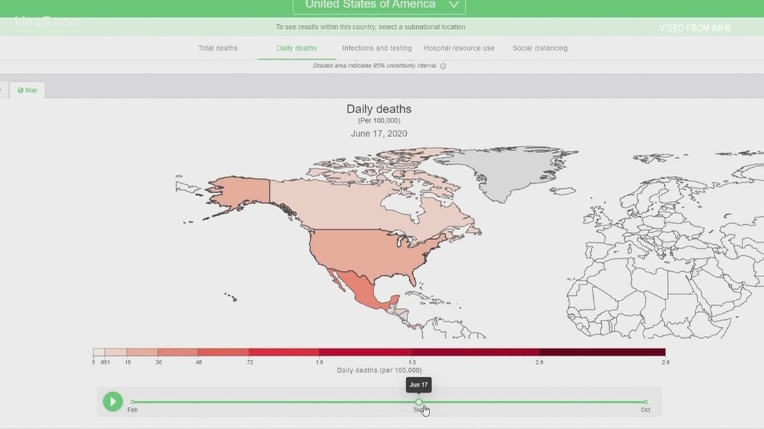Open the uncertainty interval info icon
This screenshot has height=429, width=764.
[x=443, y=66]
